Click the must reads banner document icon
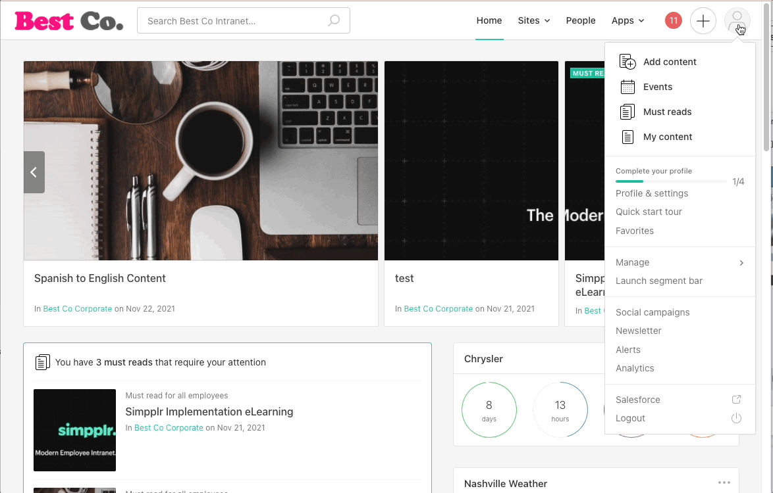Viewport: 773px width, 493px height. [42, 362]
